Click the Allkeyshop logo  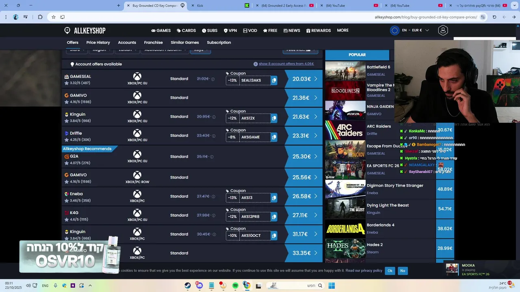click(x=85, y=31)
